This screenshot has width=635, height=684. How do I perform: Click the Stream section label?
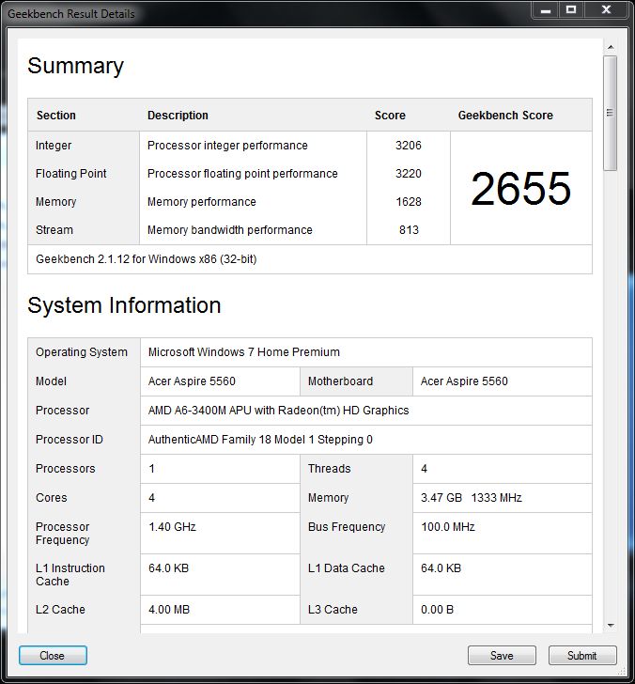tap(54, 230)
